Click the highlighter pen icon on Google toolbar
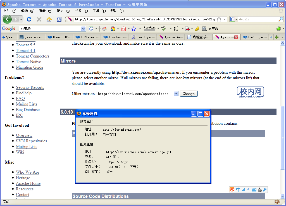Viewport: 286px width, 206px height. 197,28
